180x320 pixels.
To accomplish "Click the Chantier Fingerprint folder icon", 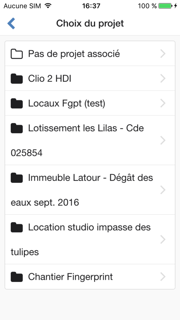I will click(x=17, y=277).
